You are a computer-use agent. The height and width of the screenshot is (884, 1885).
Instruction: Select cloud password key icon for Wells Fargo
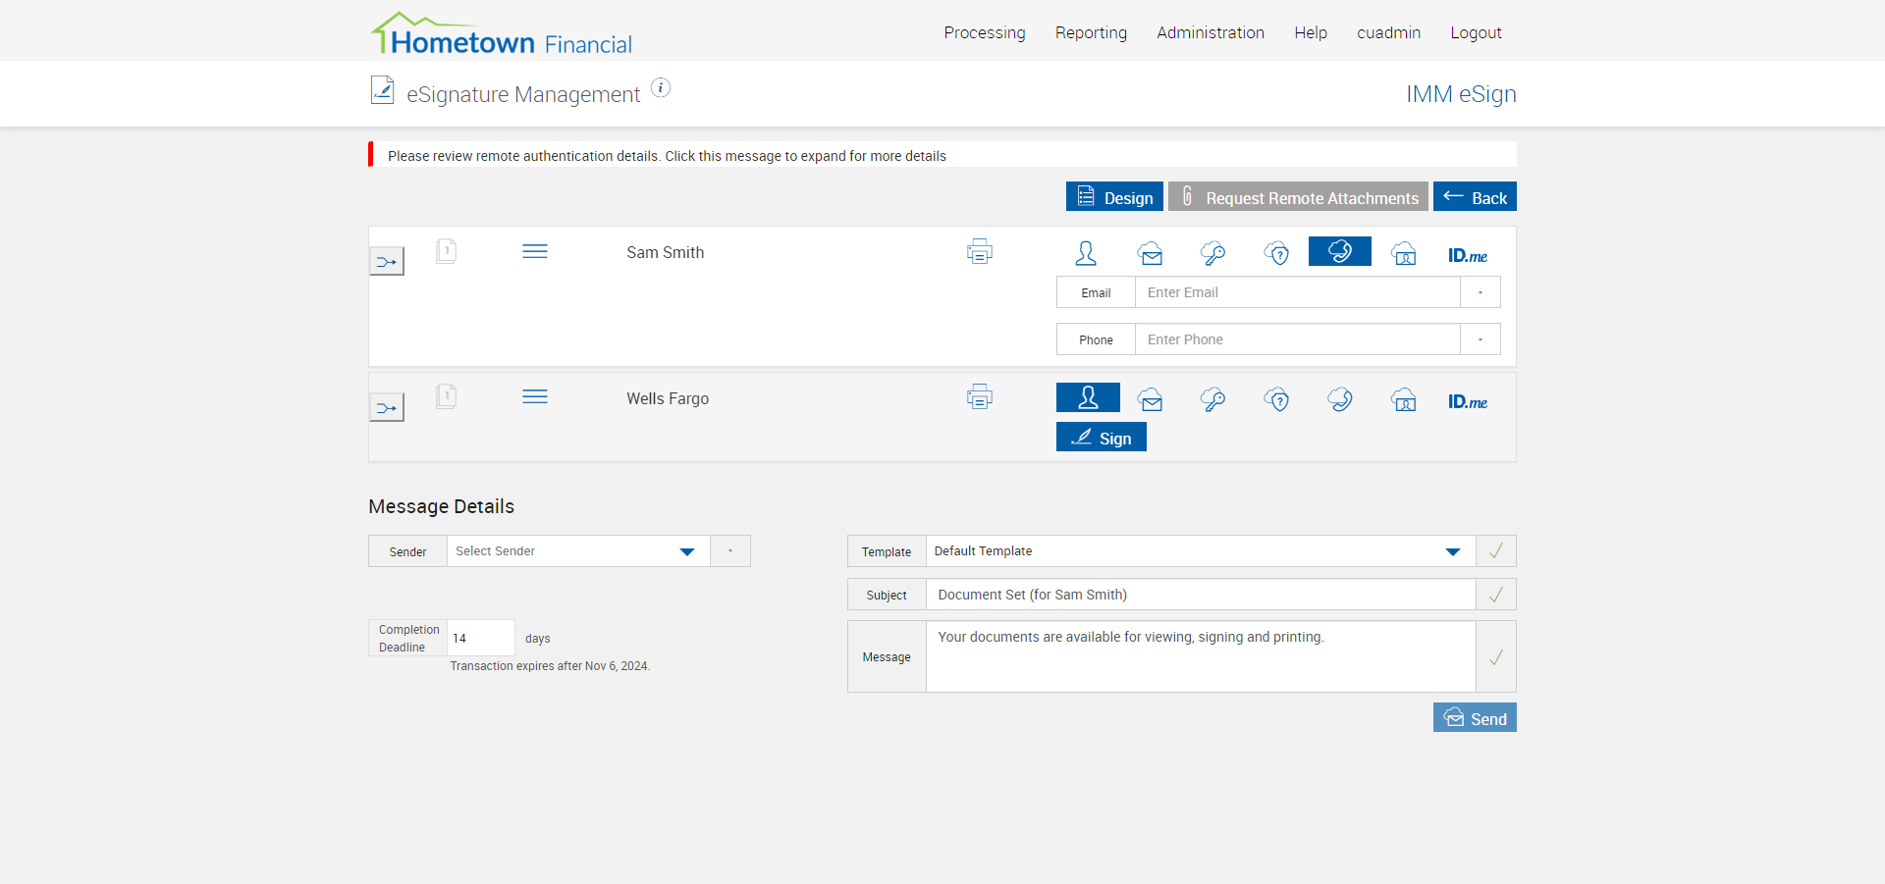click(1213, 399)
